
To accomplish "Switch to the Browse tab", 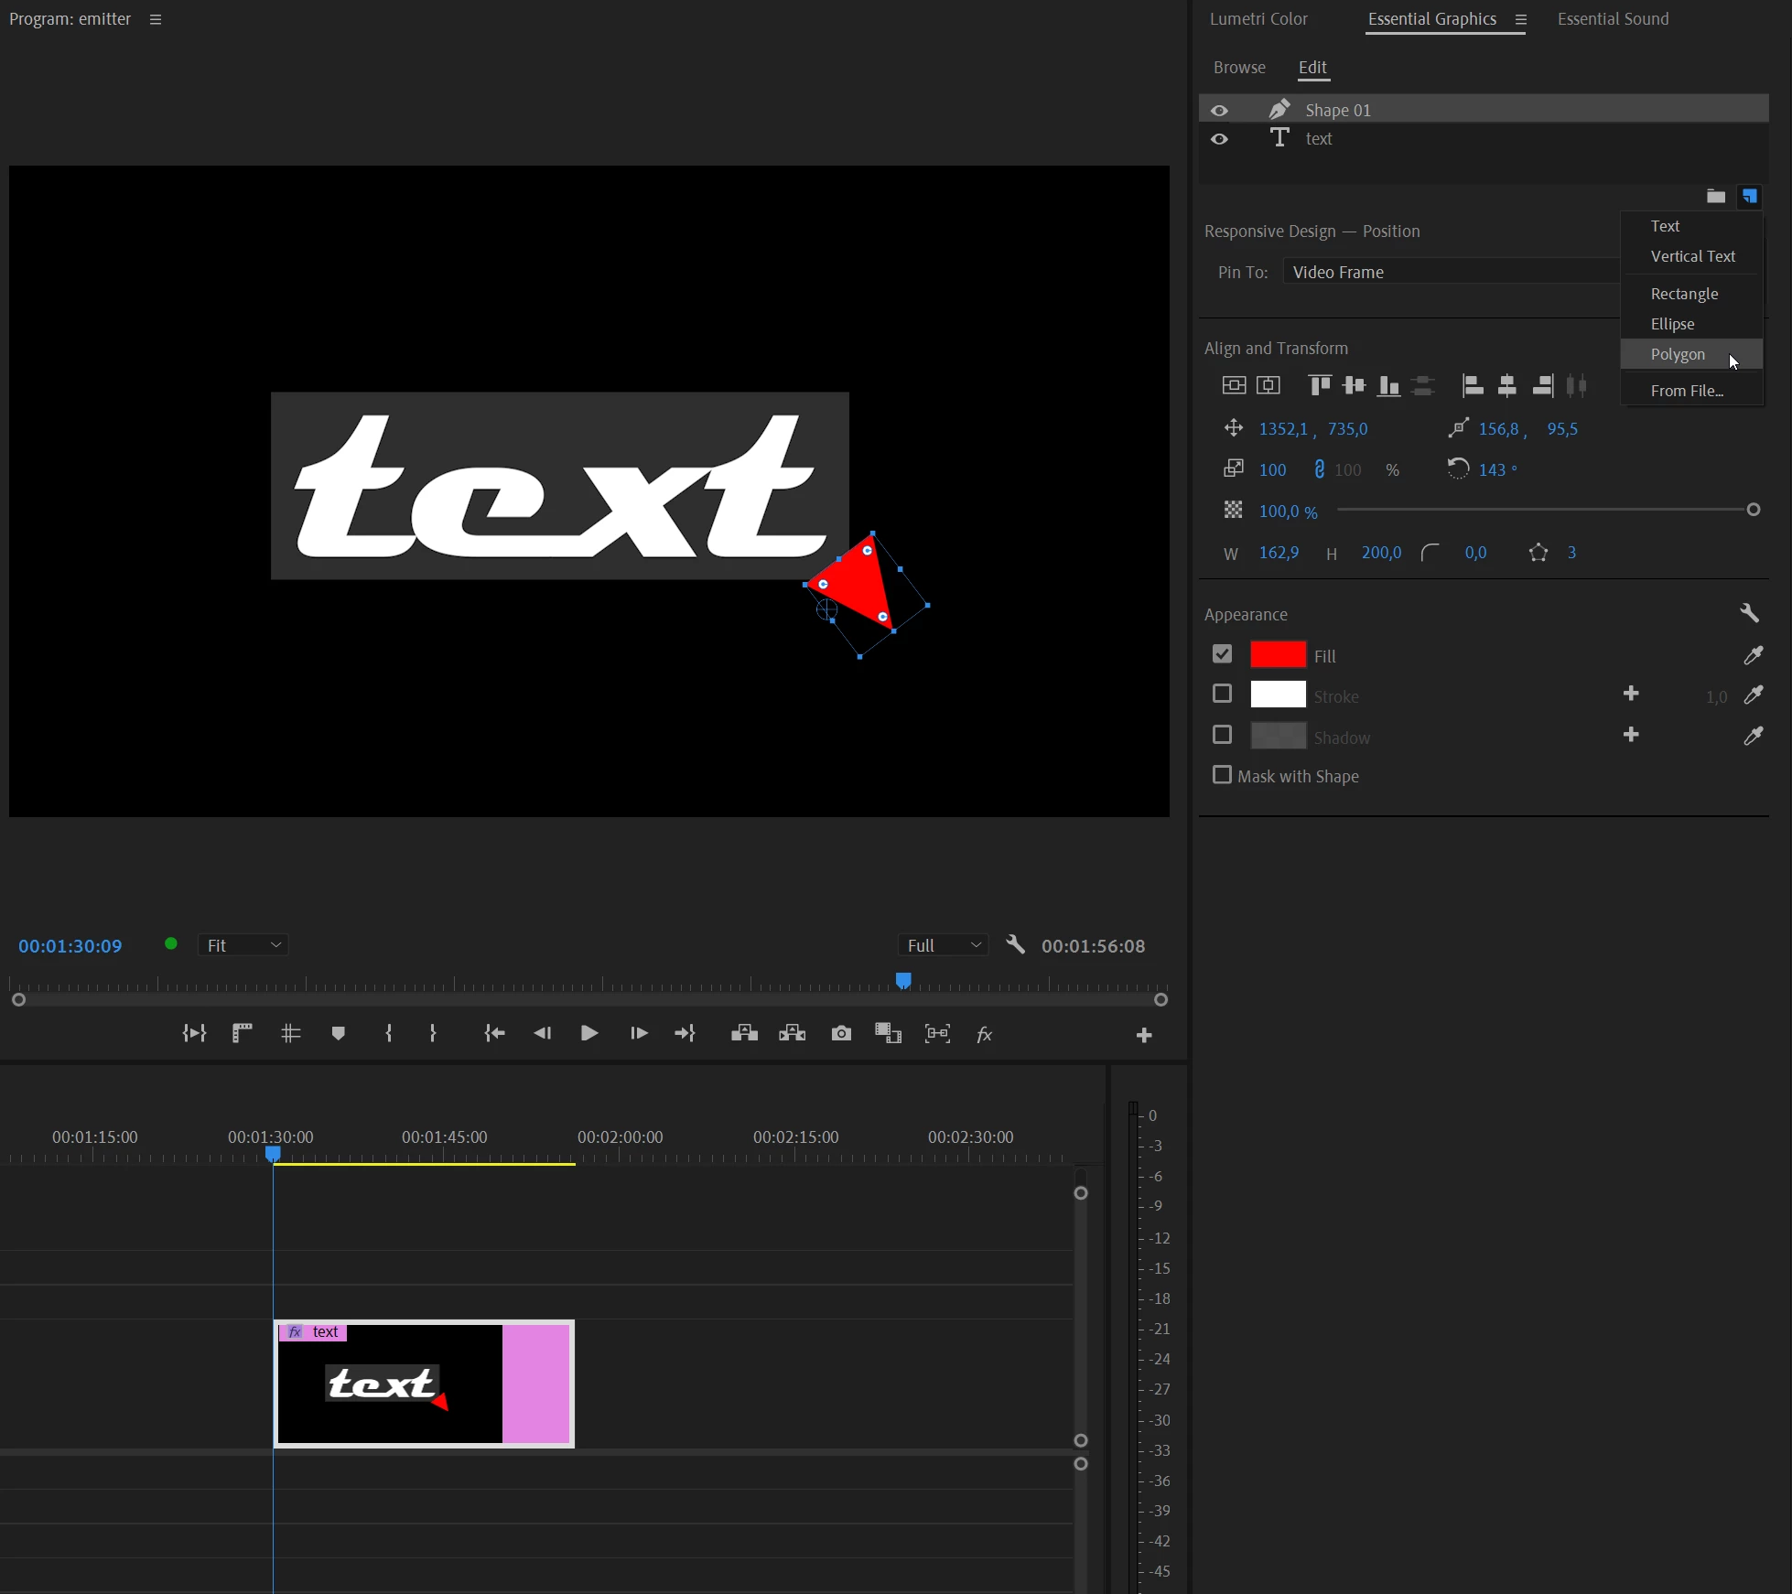I will click(x=1239, y=68).
